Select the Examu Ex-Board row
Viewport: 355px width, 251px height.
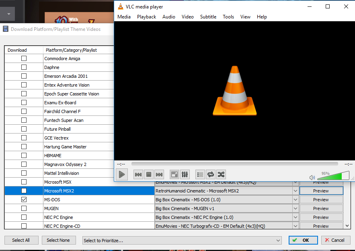pos(59,103)
